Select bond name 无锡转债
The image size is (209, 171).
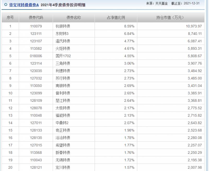63,160
